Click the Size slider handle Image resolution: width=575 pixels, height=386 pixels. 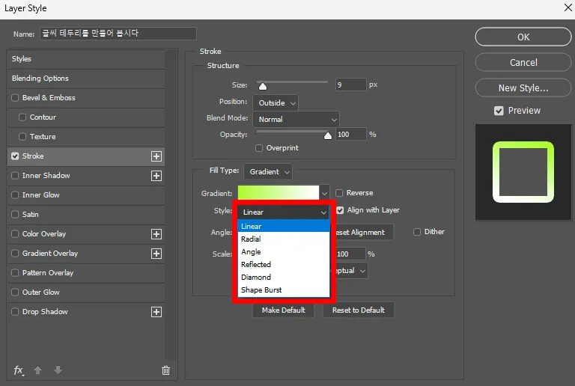[263, 87]
